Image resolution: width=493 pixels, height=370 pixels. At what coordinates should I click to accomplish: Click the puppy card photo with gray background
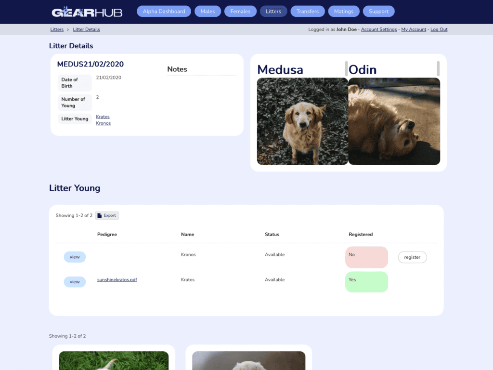point(248,360)
